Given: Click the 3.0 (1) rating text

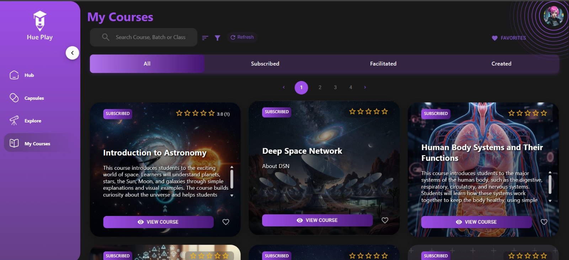Looking at the screenshot, I should (x=223, y=114).
